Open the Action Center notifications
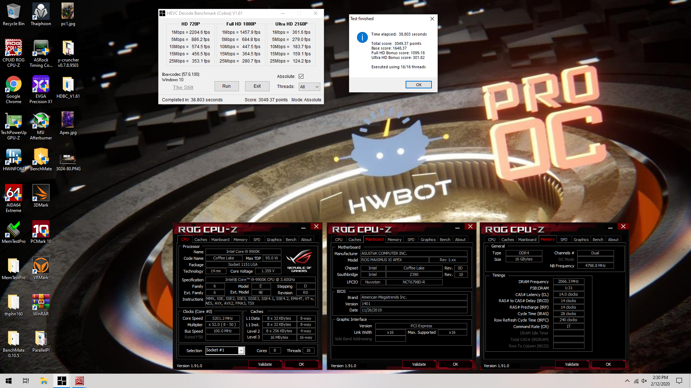The height and width of the screenshot is (388, 691). coord(679,381)
